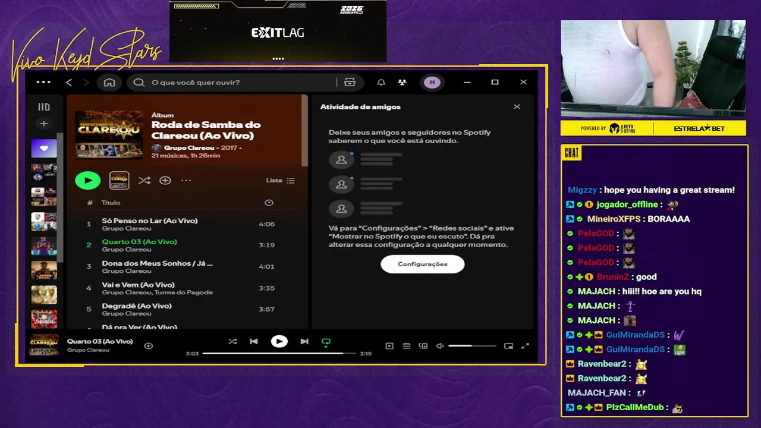
Task: Adjust the volume slider
Action: pos(472,346)
